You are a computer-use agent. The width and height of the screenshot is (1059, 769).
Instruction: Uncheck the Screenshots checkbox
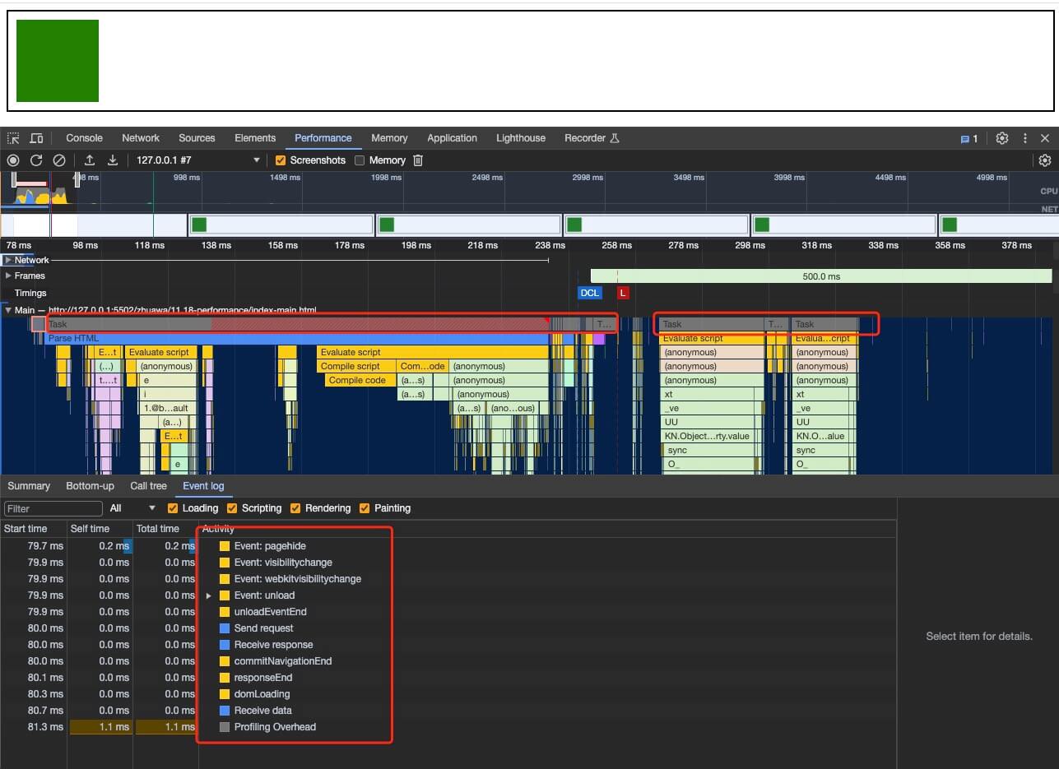click(281, 160)
